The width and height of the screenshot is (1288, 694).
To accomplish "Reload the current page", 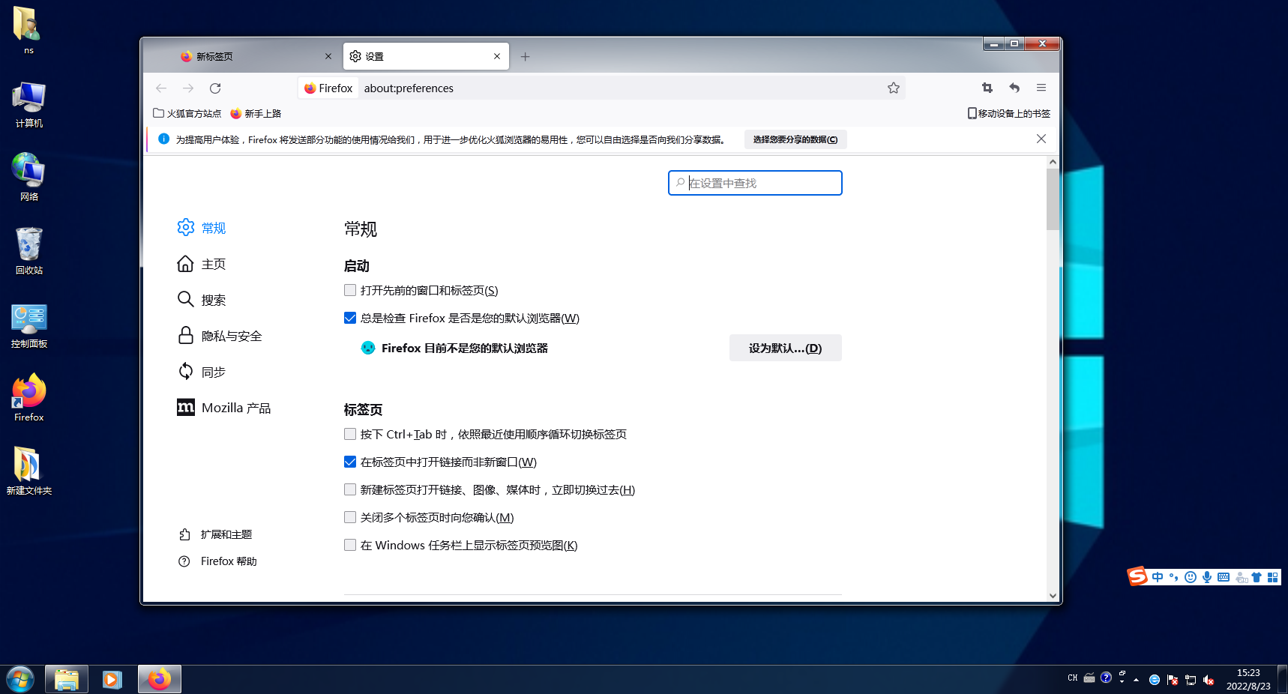I will tap(215, 88).
